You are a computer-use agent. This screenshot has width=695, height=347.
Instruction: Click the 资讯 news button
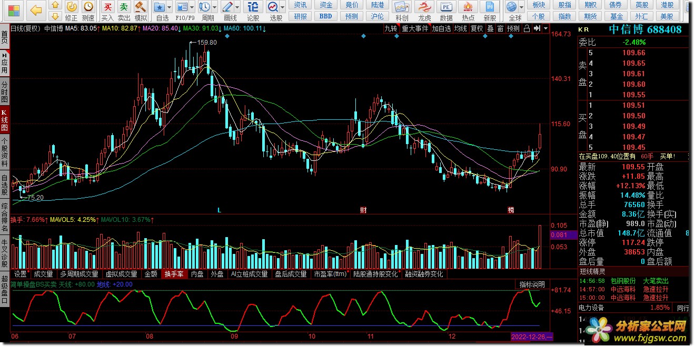coord(301,5)
